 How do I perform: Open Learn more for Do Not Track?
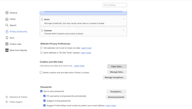86,53
